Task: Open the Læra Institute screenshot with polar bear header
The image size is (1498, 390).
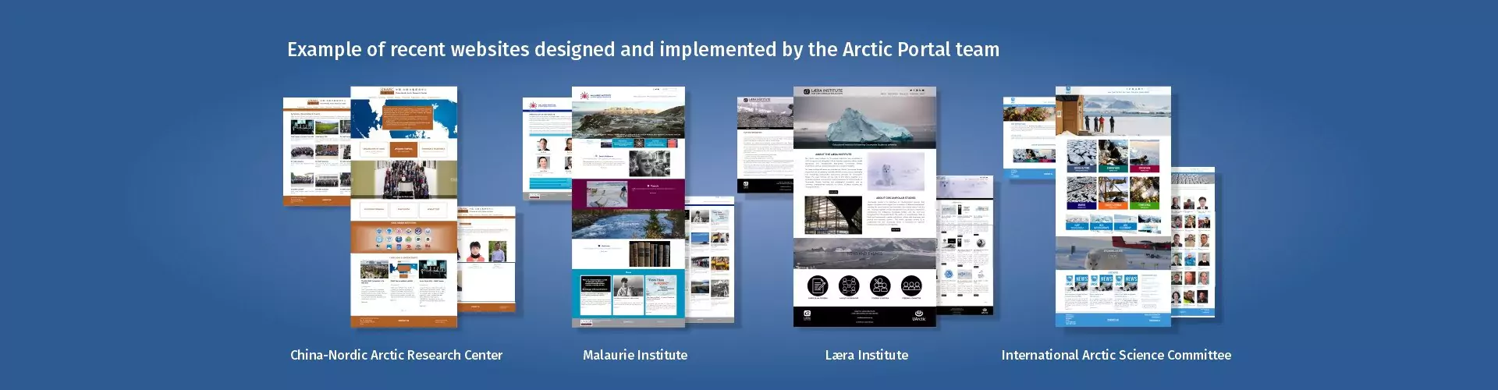Action: coord(964,245)
